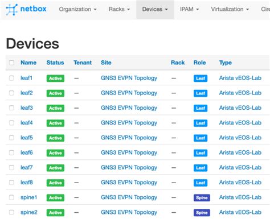270x223 pixels.
Task: Sort table by the Status column header
Action: 55,63
